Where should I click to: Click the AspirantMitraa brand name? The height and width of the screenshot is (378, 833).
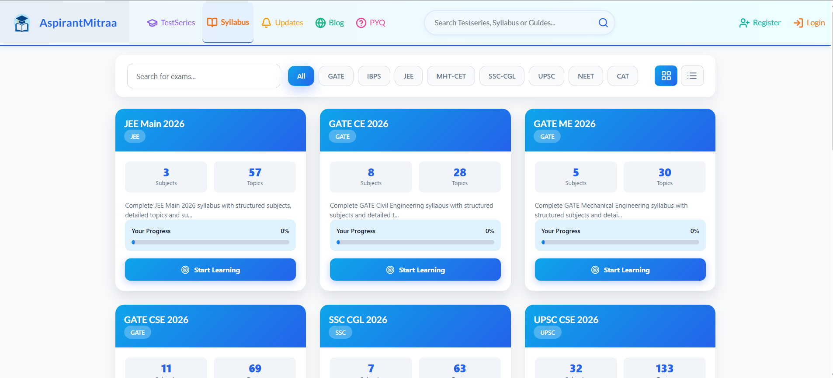(78, 23)
